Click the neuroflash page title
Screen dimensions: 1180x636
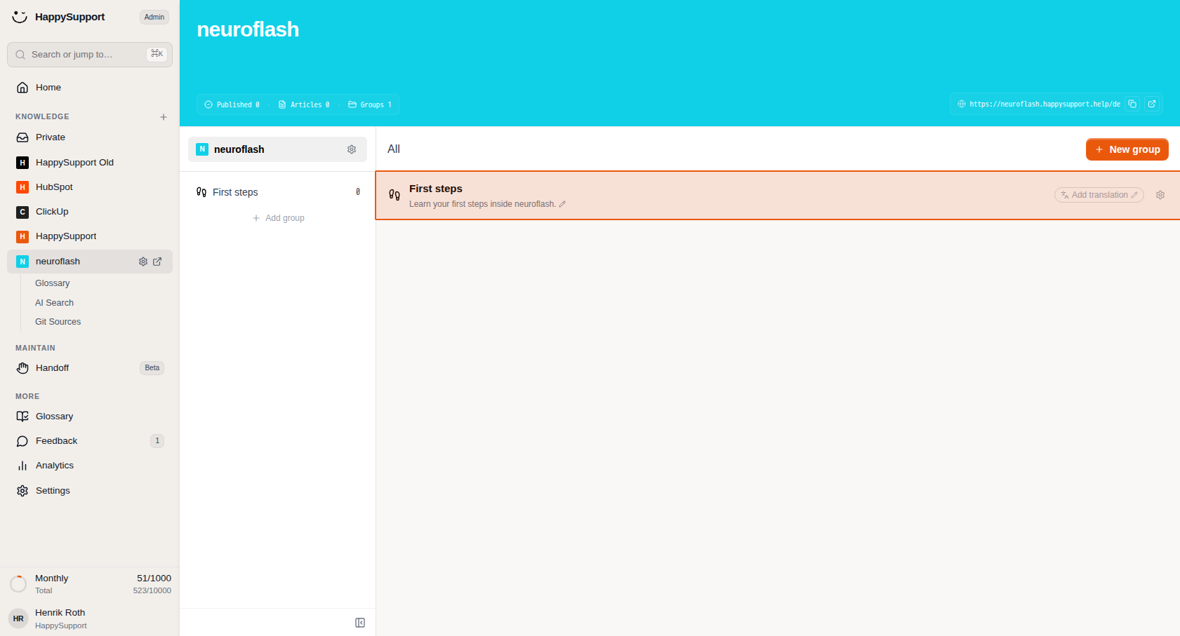(x=248, y=29)
